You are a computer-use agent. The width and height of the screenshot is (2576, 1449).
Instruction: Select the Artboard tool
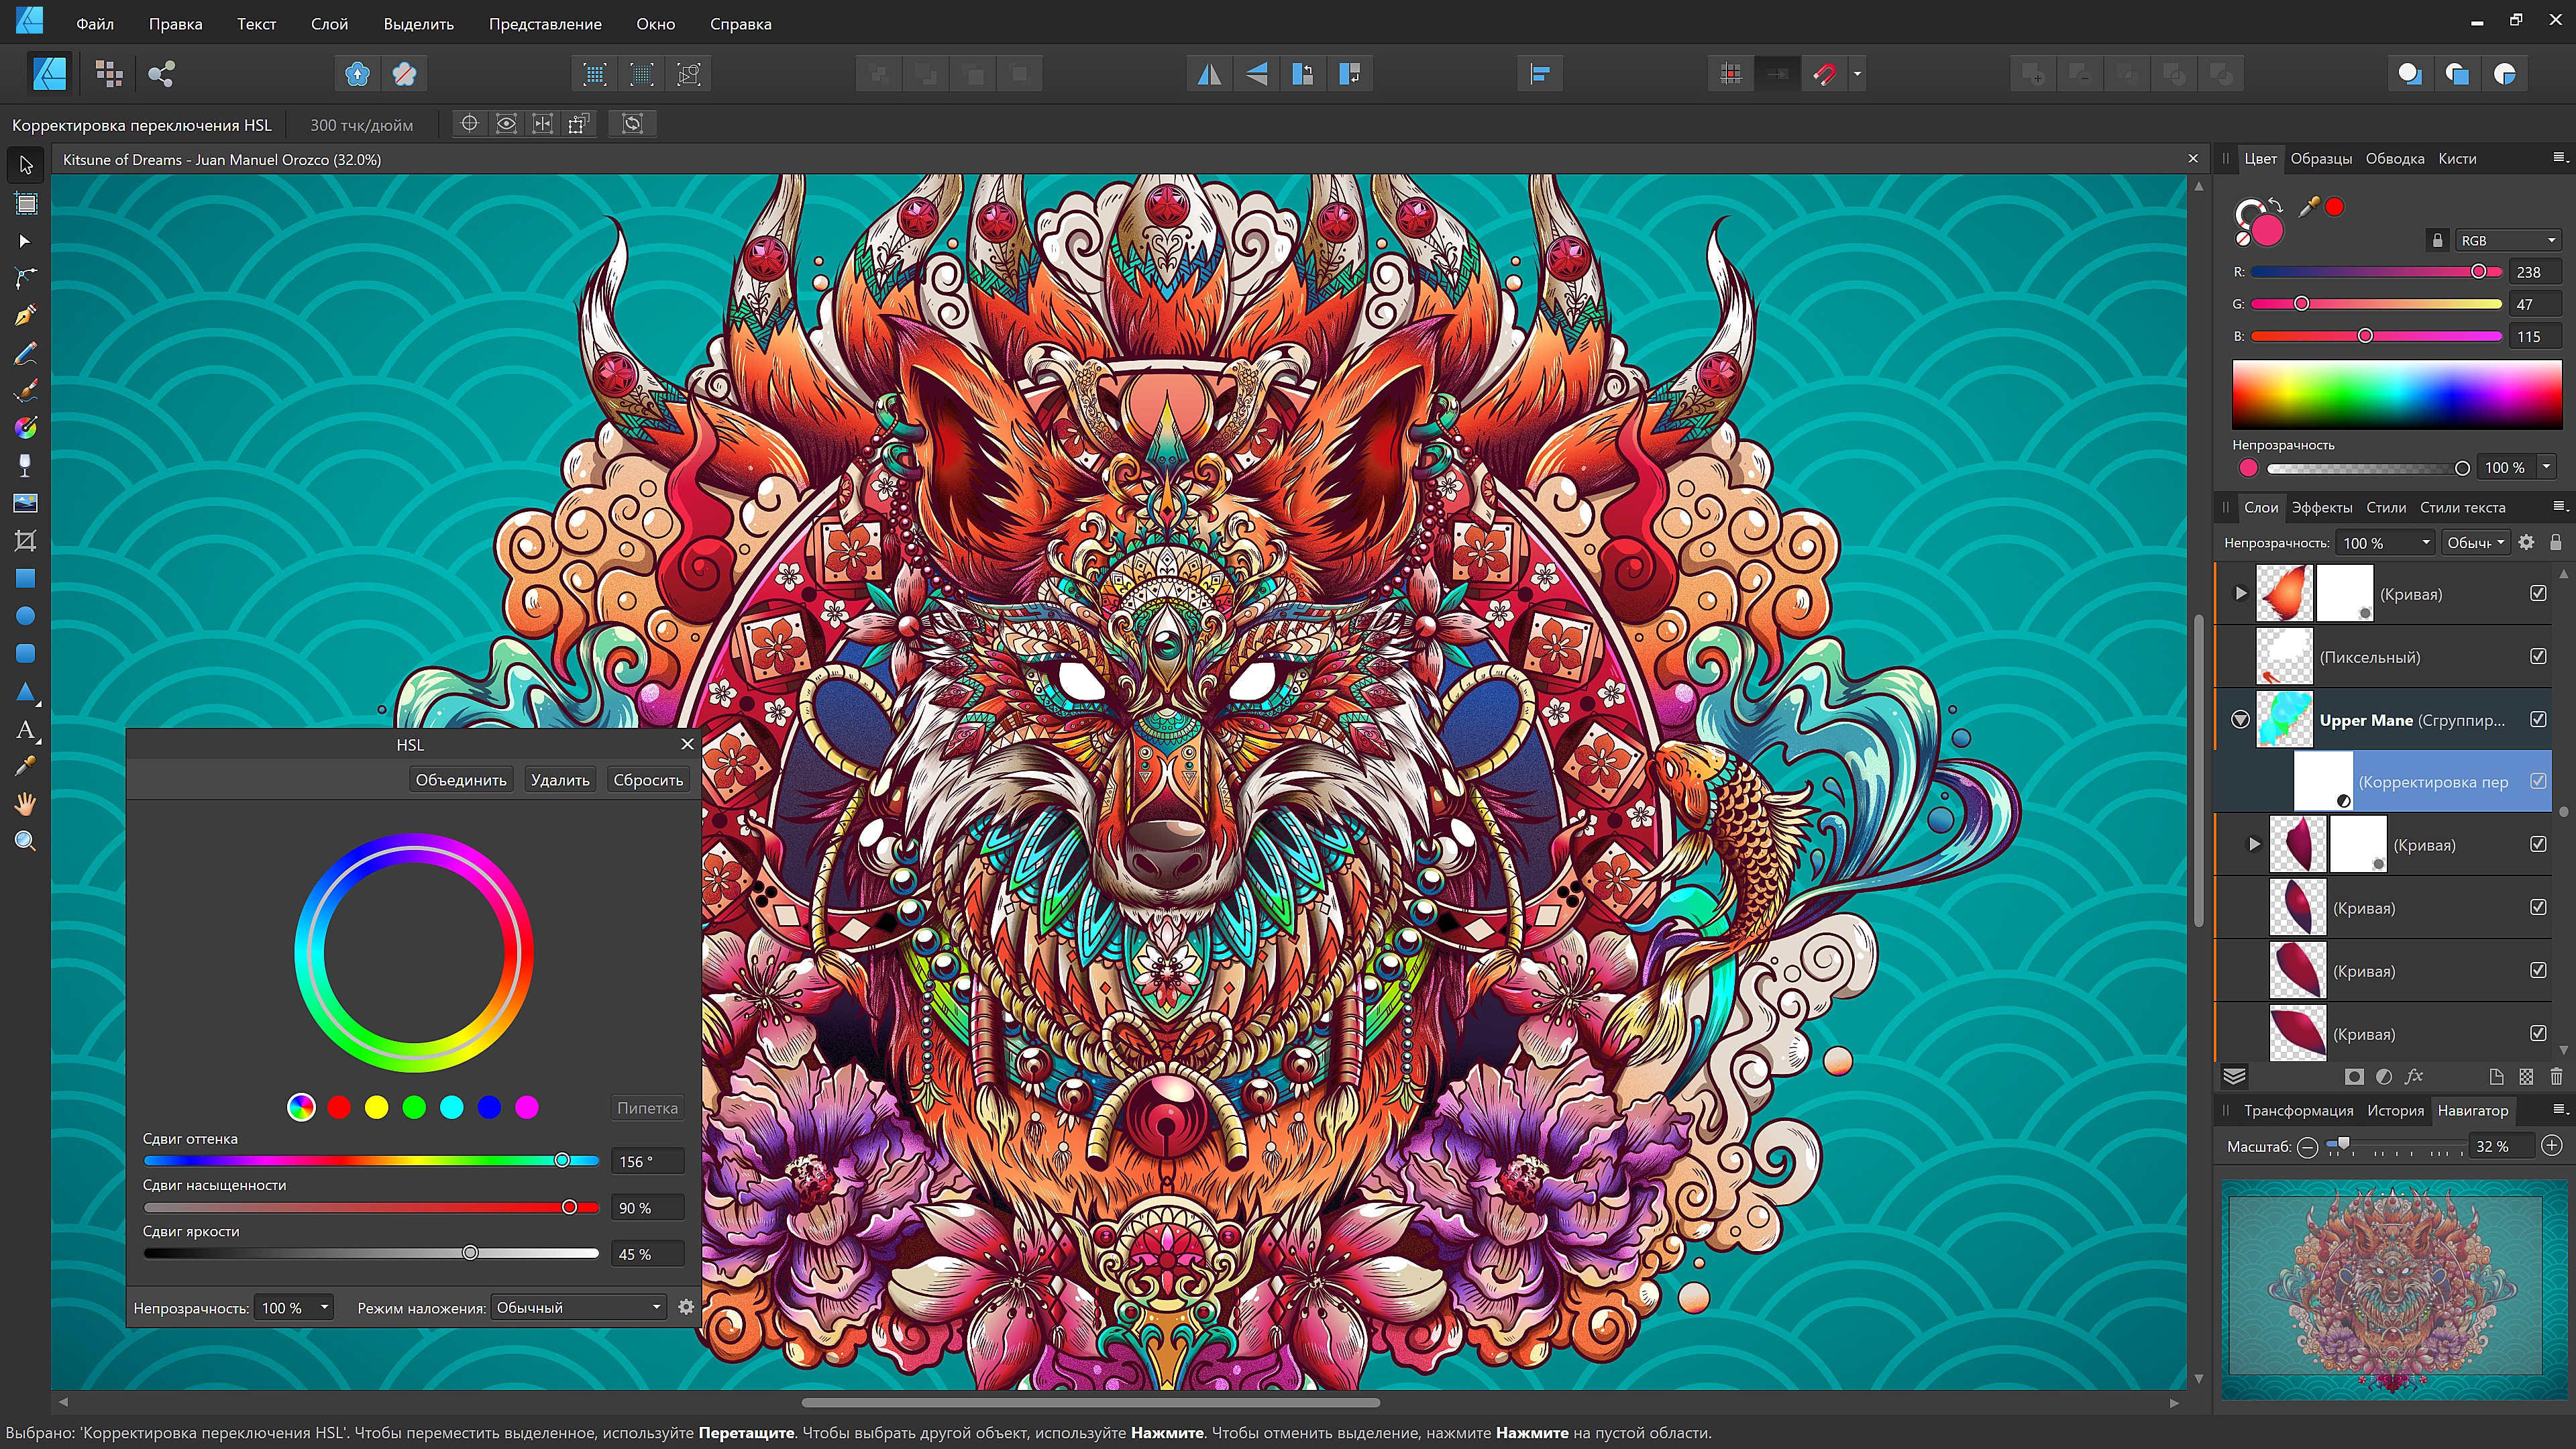tap(26, 204)
